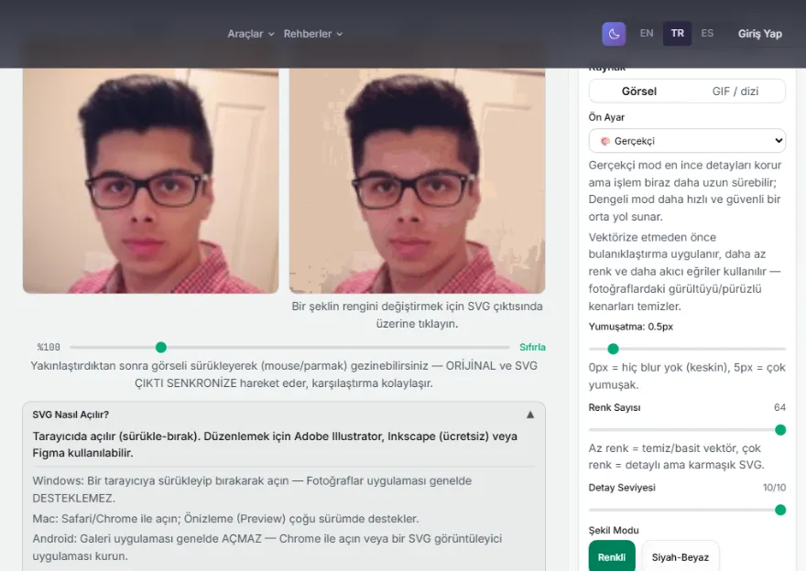806x571 pixels.
Task: Click the chevron next to Araçlar
Action: pos(271,35)
